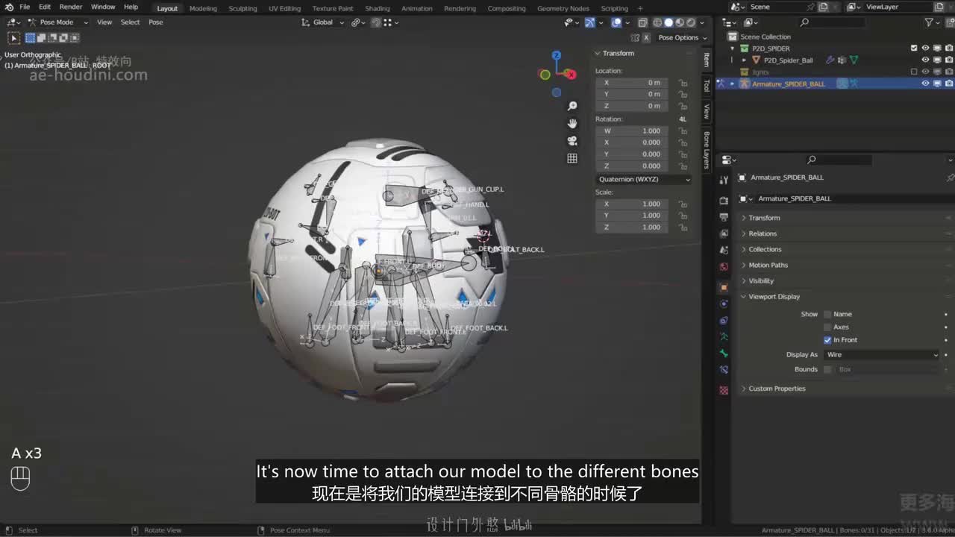Image resolution: width=955 pixels, height=537 pixels.
Task: Click the Select menu in viewport header
Action: tap(130, 22)
